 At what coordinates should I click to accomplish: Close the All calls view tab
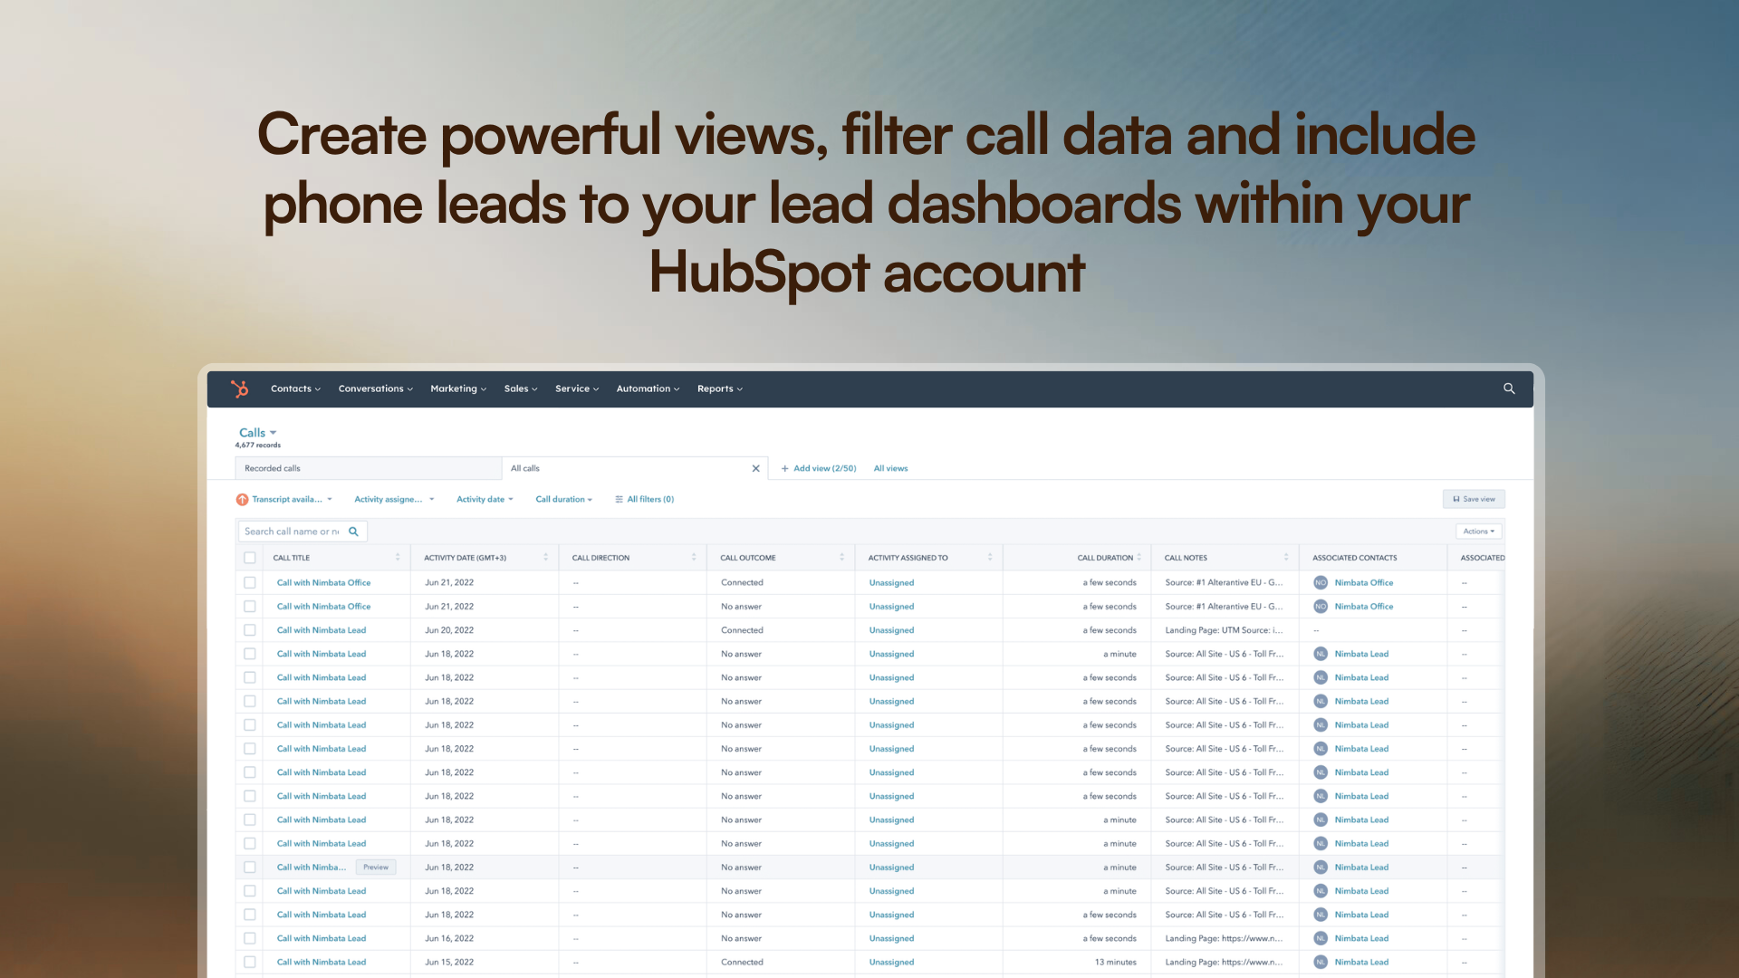(x=755, y=468)
